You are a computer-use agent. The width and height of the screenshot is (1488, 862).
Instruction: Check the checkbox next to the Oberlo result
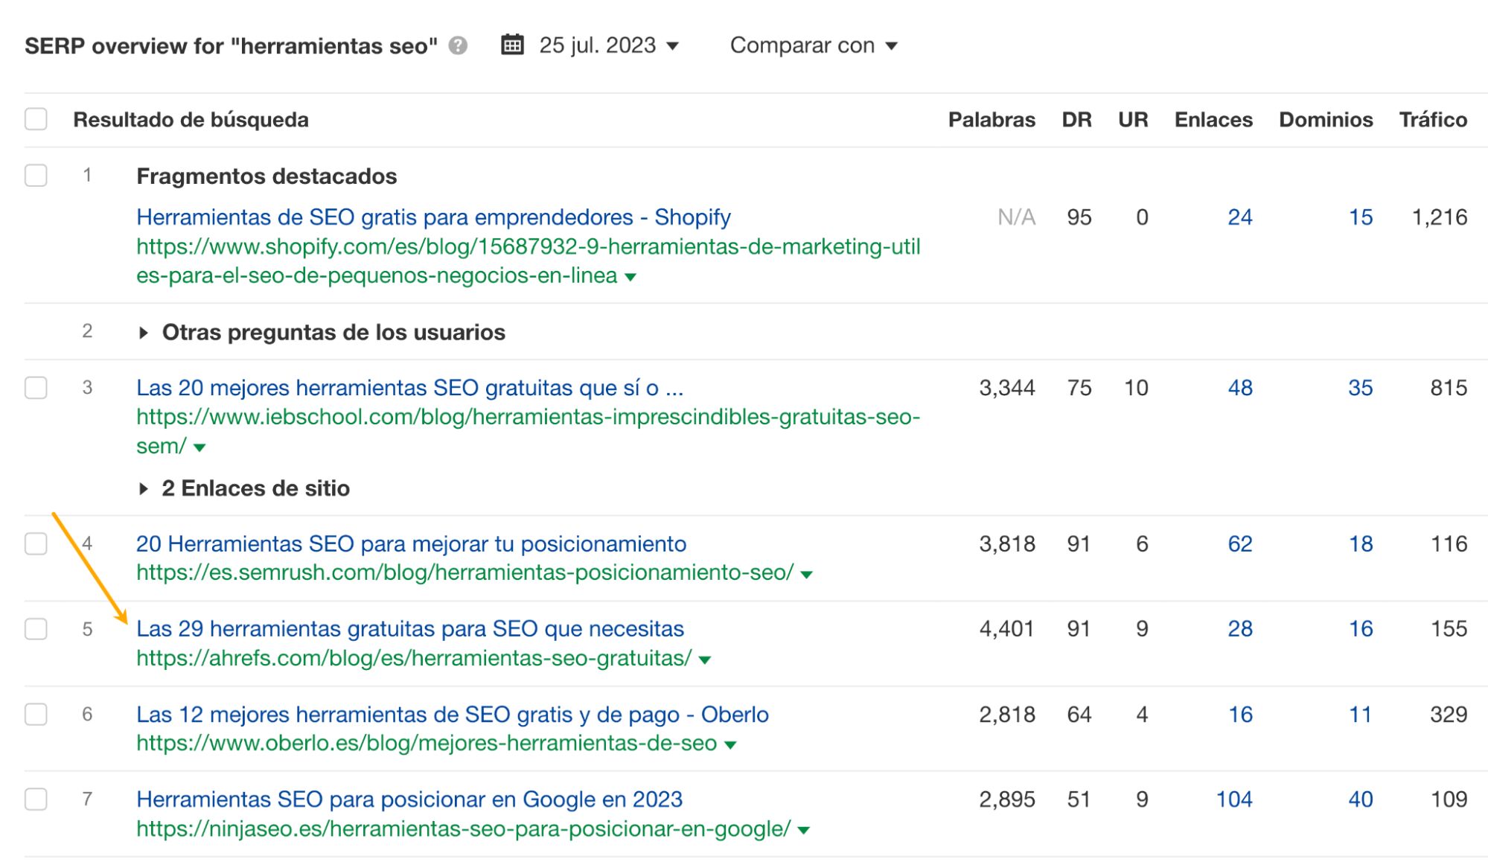36,714
